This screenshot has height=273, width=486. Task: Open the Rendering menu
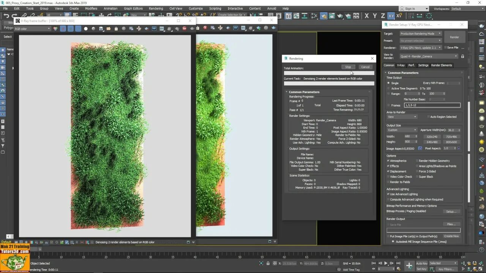coord(156,8)
